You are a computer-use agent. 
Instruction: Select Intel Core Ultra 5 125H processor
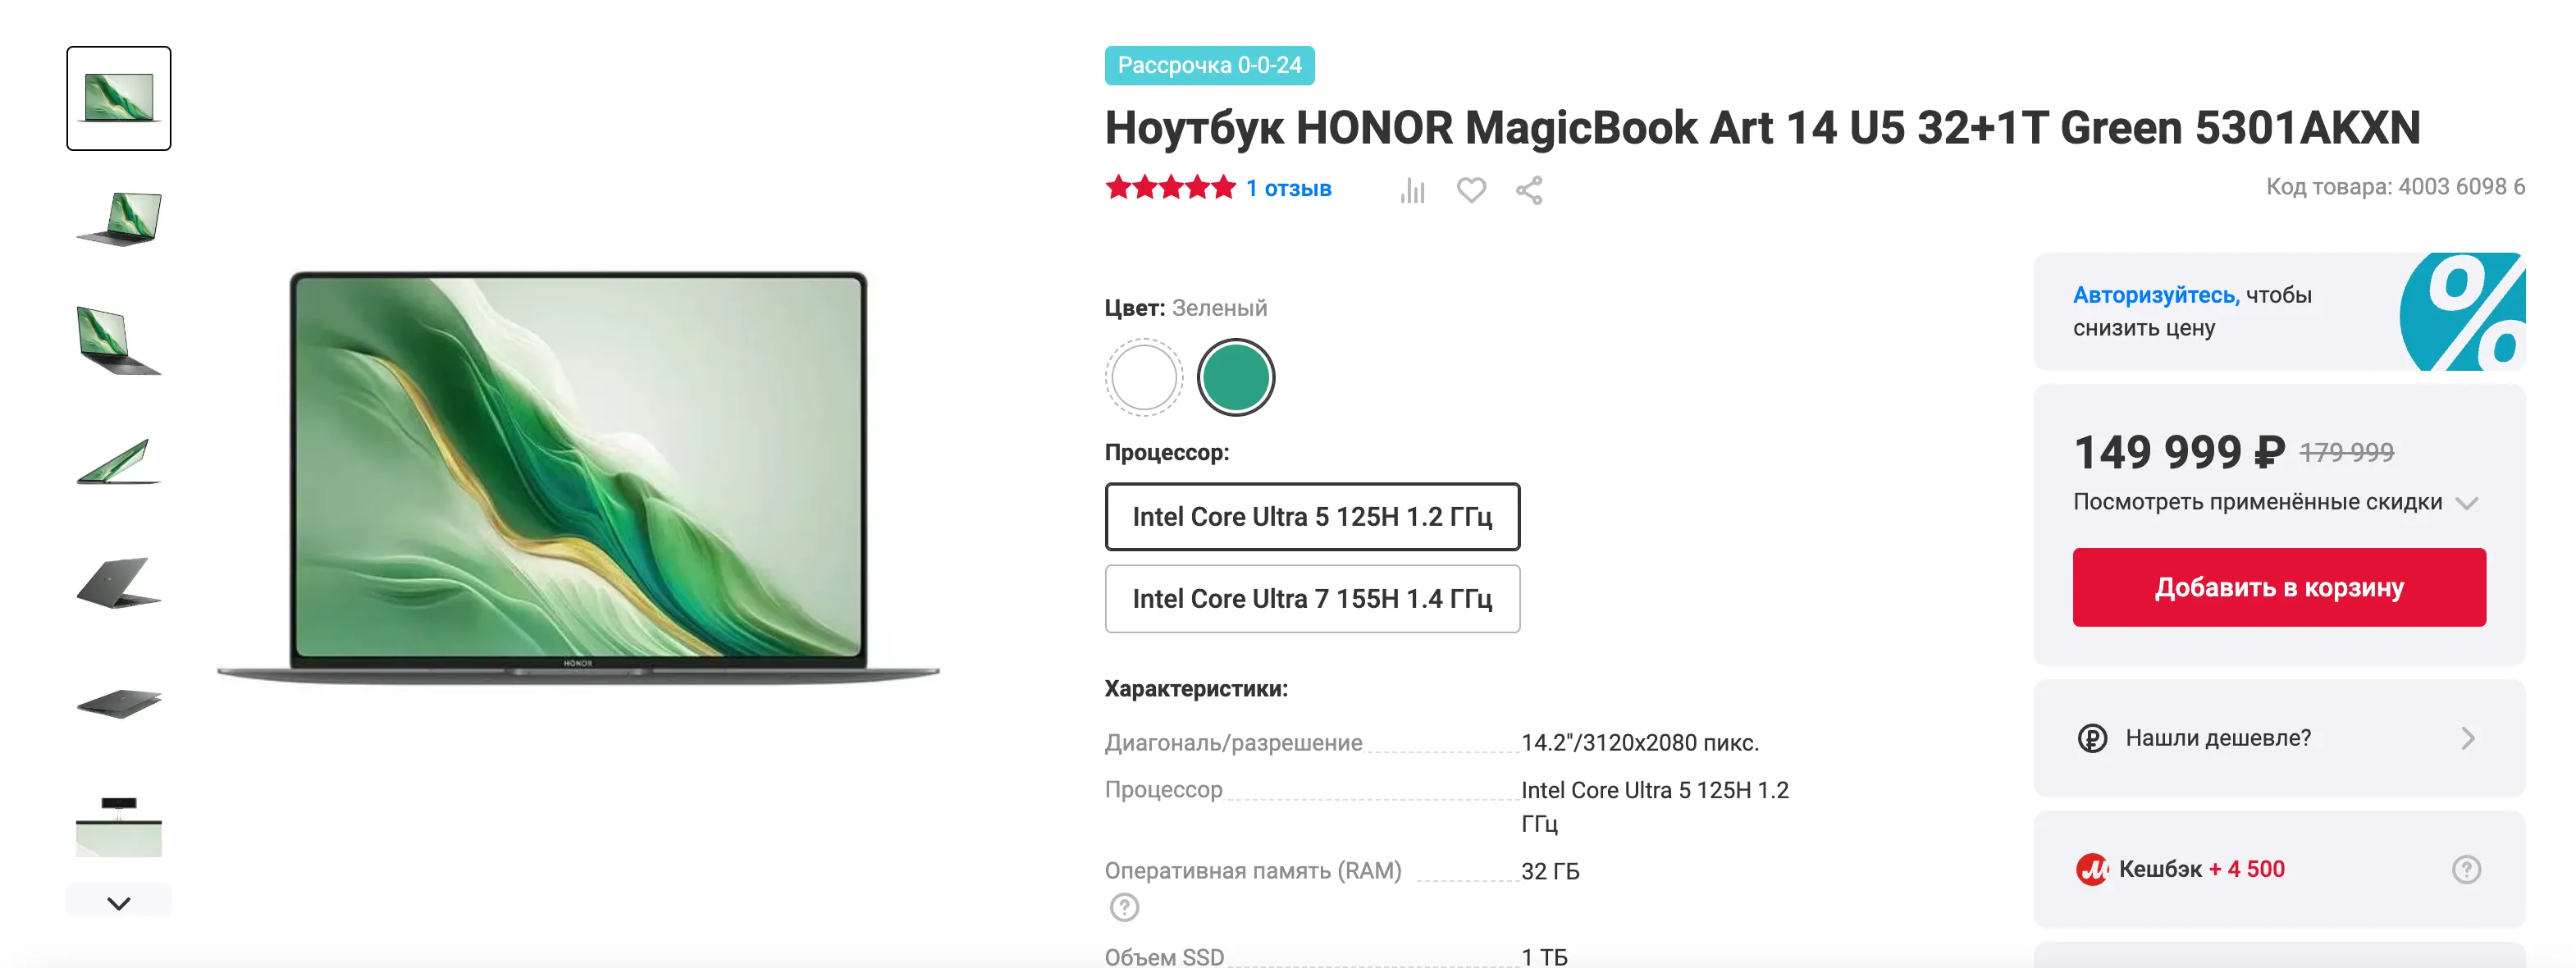coord(1312,517)
